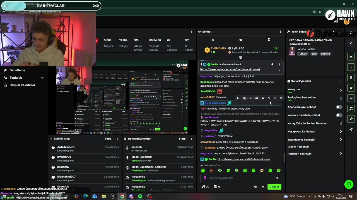Open Yapay Zeka ile Sohbet Denetimi external link
357x200 pixels.
[341, 123]
